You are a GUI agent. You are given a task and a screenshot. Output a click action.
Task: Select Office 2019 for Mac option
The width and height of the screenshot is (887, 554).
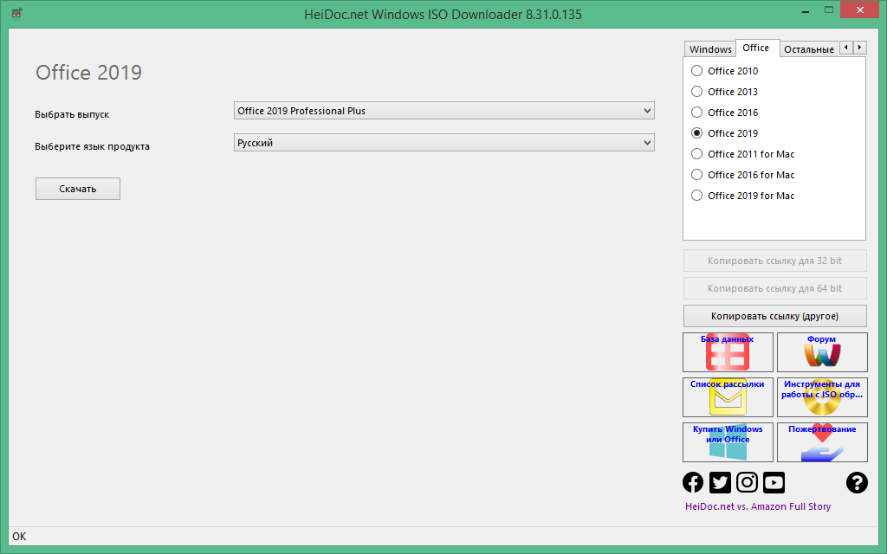click(742, 196)
